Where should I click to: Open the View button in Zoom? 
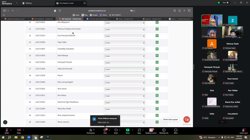[x=225, y=3]
